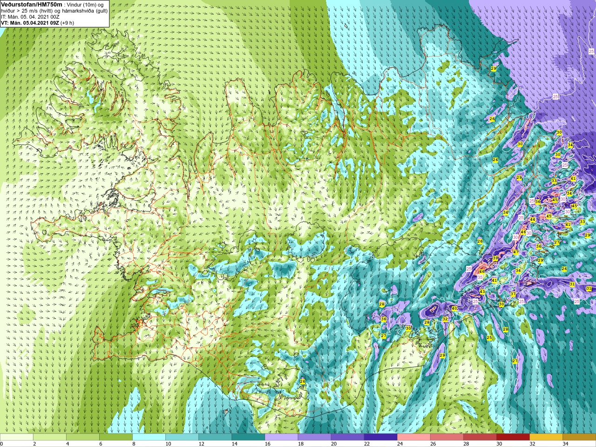596x447 pixels.
Task: Click the yellow peak gust marker 40
Action: point(454,309)
